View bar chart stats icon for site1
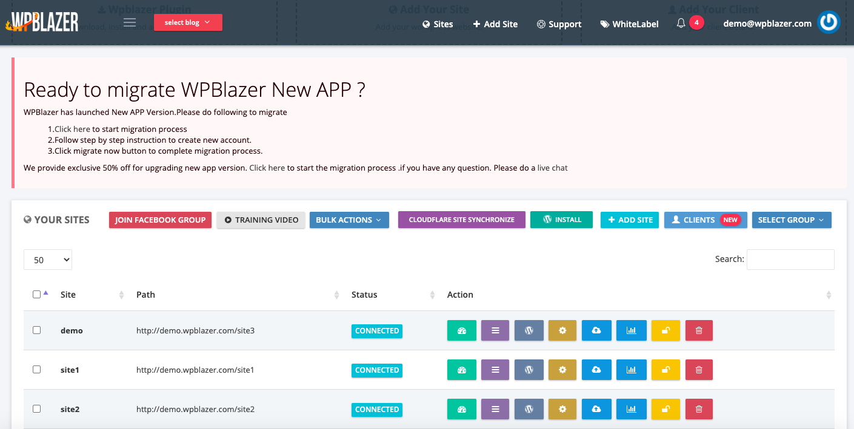854x429 pixels. (631, 370)
